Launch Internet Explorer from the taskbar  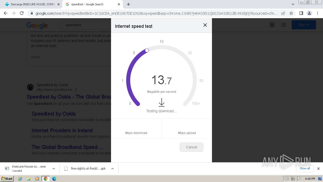pos(20,179)
